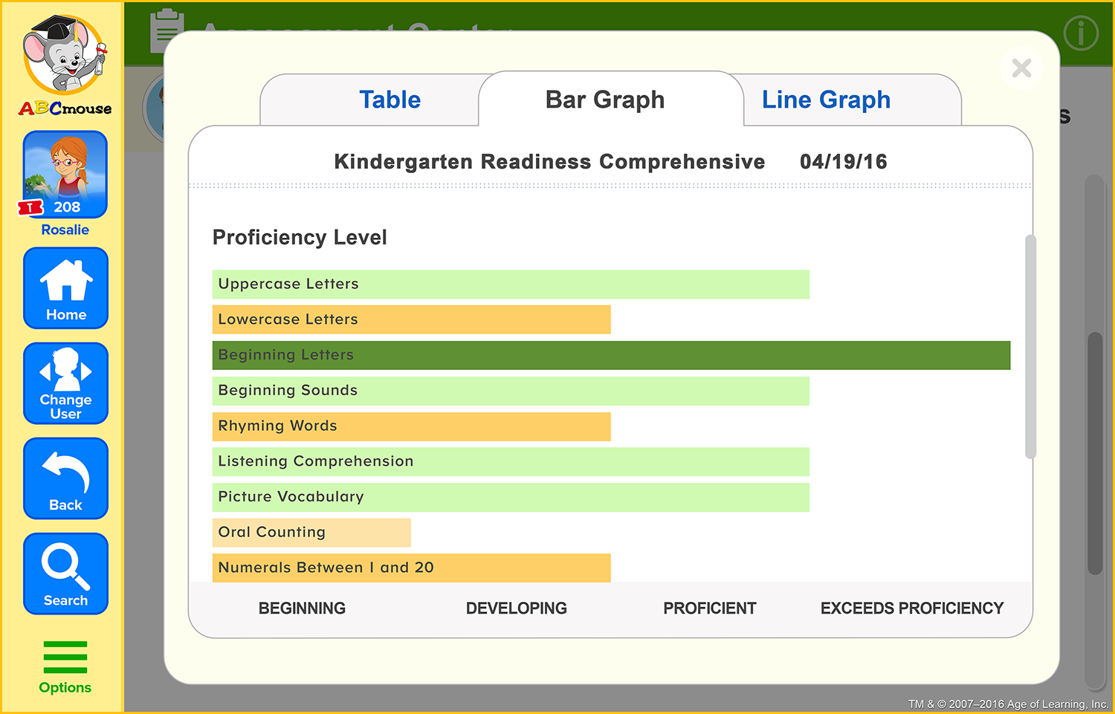Go to the Home screen
Screen dimensions: 1115x714
[65, 288]
